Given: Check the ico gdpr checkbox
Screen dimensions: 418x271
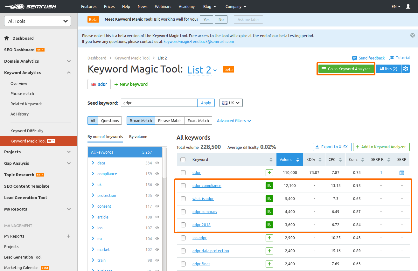Looking at the screenshot, I should tap(183, 238).
